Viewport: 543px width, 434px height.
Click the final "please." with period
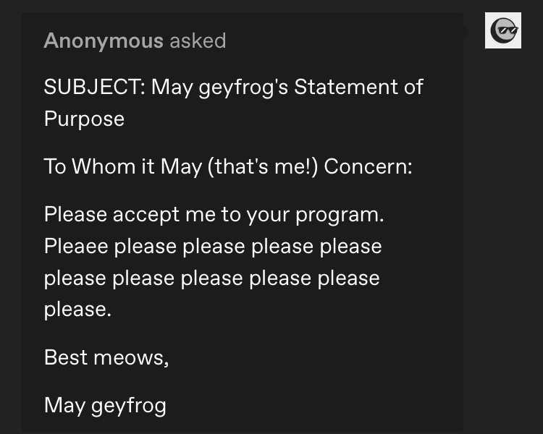point(77,310)
